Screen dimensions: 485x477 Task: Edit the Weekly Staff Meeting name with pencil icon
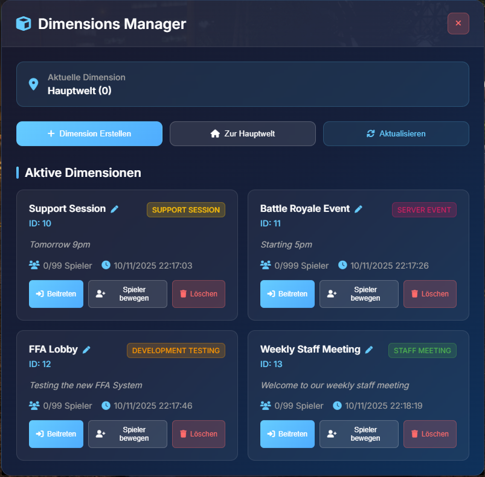tap(369, 350)
